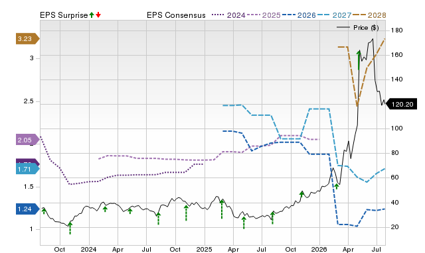425x253 pixels.
Task: Click the last Jul label on the date axis
Action: pyautogui.click(x=377, y=249)
